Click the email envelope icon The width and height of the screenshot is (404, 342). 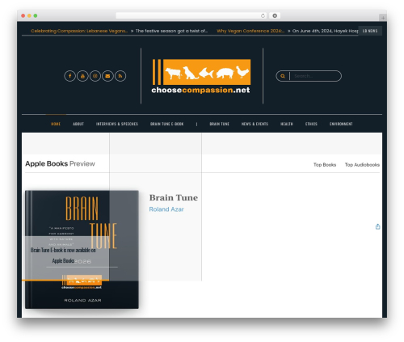click(107, 76)
